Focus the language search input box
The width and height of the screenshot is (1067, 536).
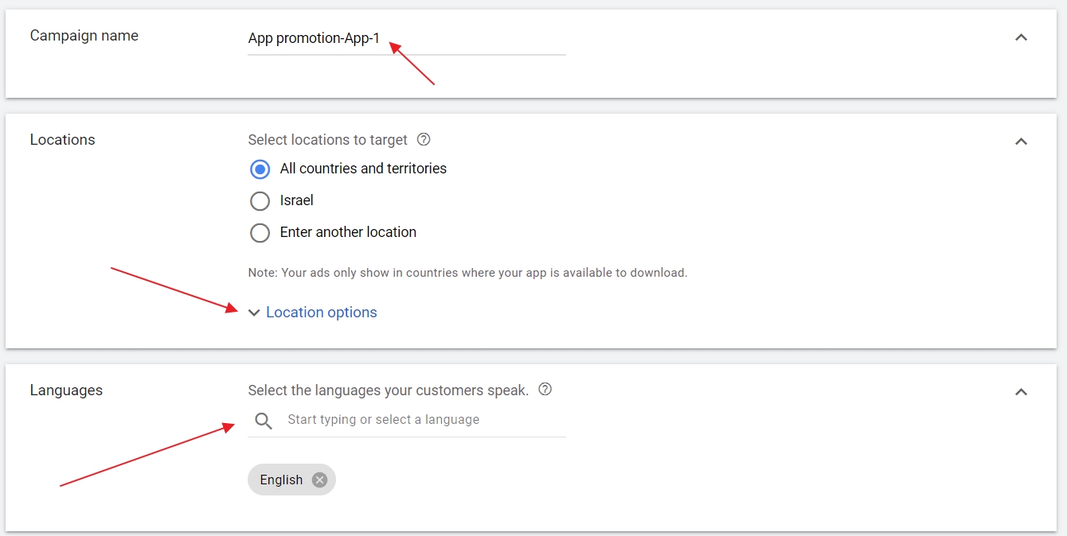coord(422,420)
